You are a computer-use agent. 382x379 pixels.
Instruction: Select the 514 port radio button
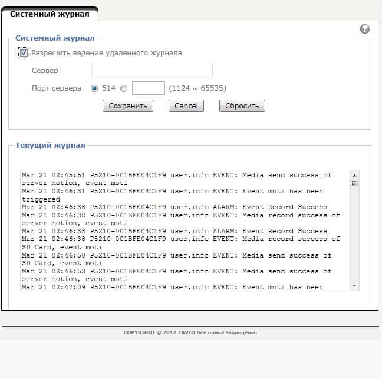(94, 88)
